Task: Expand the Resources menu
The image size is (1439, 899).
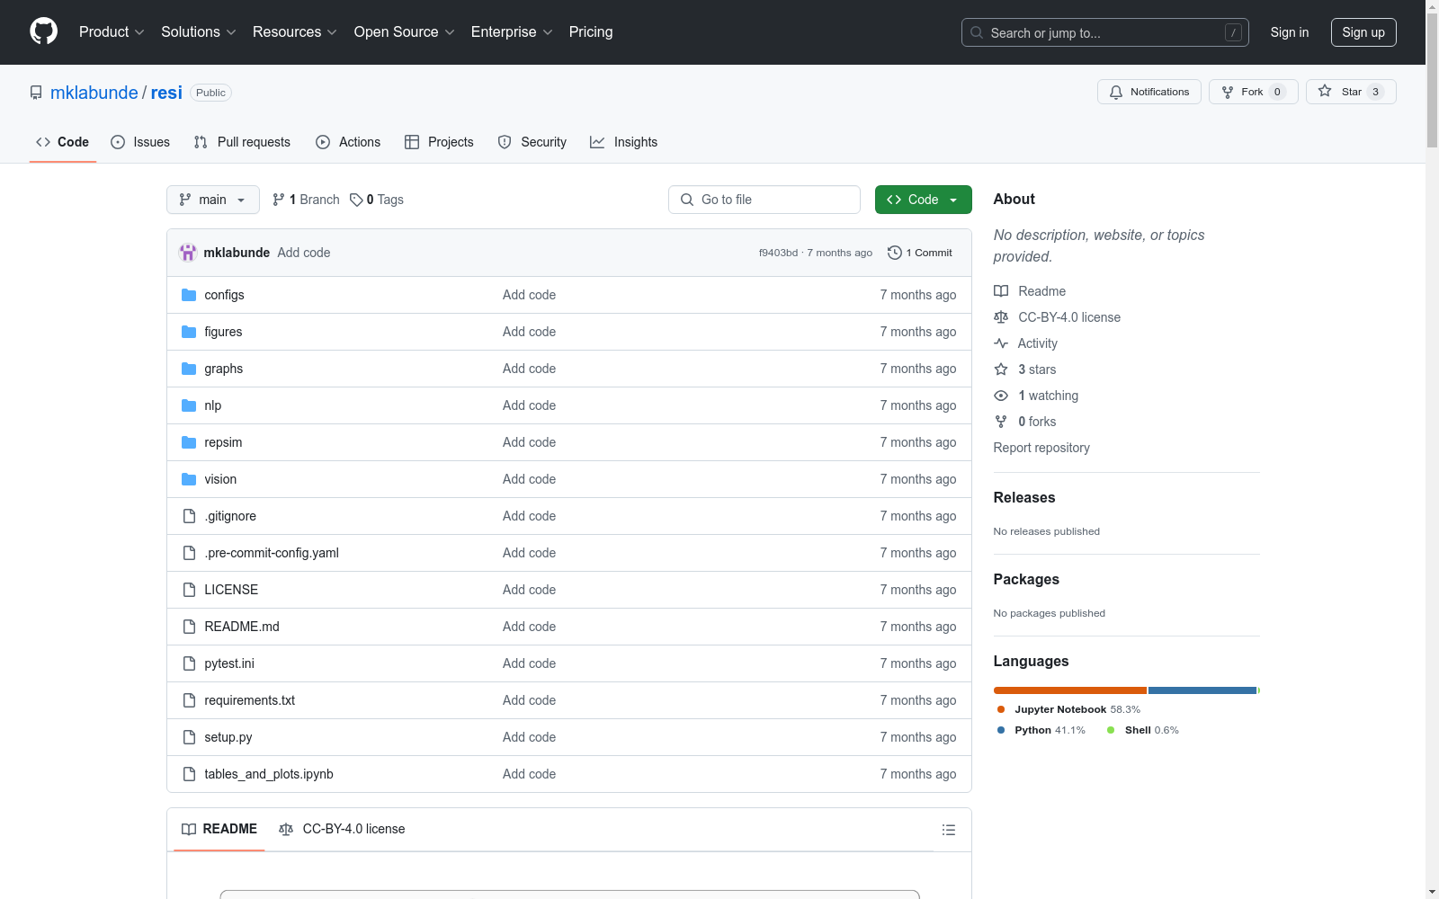Action: pos(295,31)
